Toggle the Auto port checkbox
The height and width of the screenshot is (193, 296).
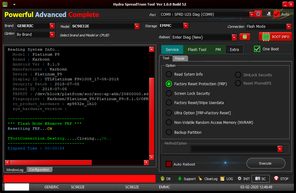pos(276,14)
